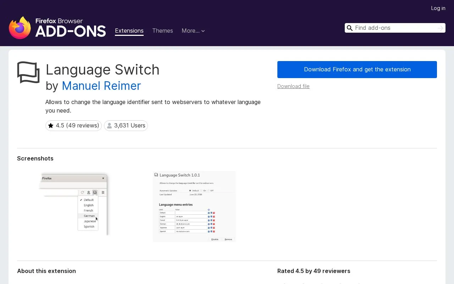Focus the Find add-ons search field
The image size is (454, 284).
pyautogui.click(x=395, y=28)
